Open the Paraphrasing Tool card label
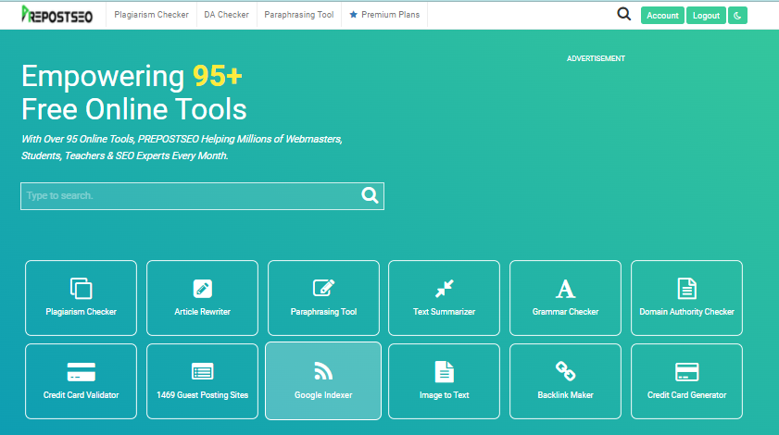The image size is (779, 435). 324,312
